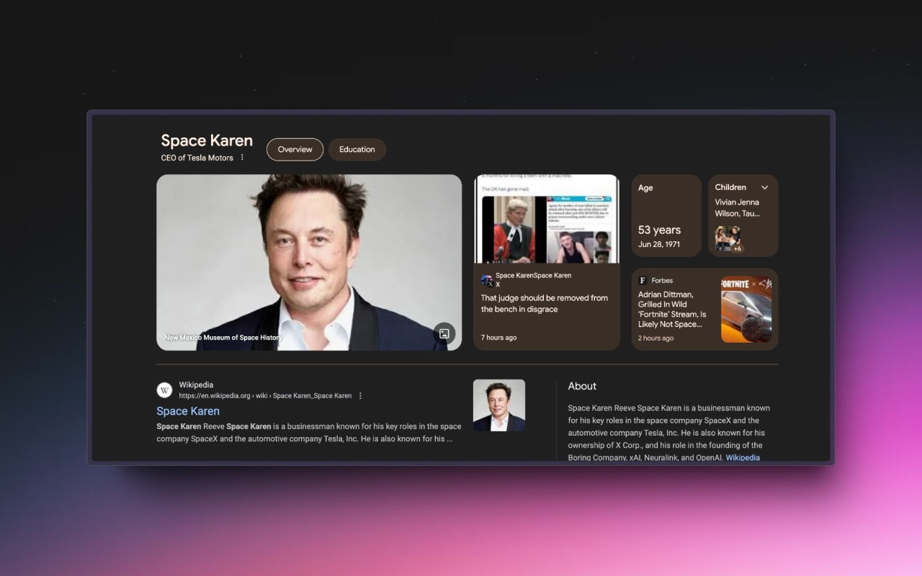Click the 'Space Karen' panel title
Image resolution: width=922 pixels, height=576 pixels.
[x=207, y=140]
